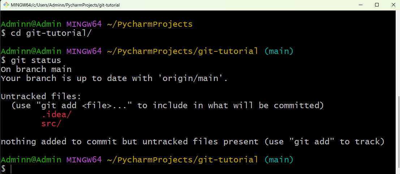
Task: Click purple MINGW64 in the topmost prompt
Action: (84, 24)
